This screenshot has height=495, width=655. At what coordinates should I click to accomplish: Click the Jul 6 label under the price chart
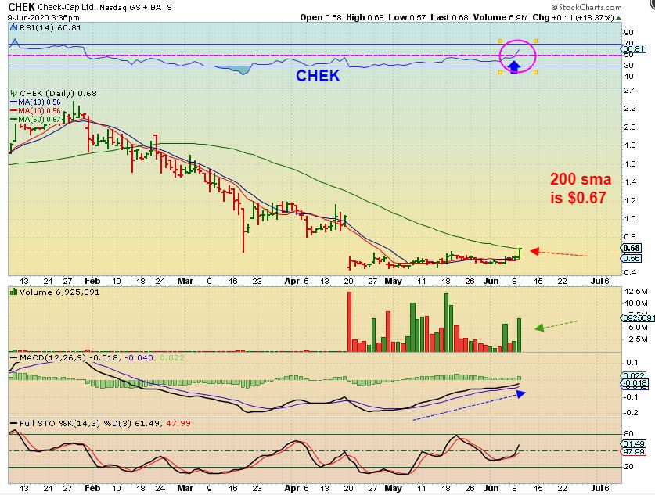[600, 281]
